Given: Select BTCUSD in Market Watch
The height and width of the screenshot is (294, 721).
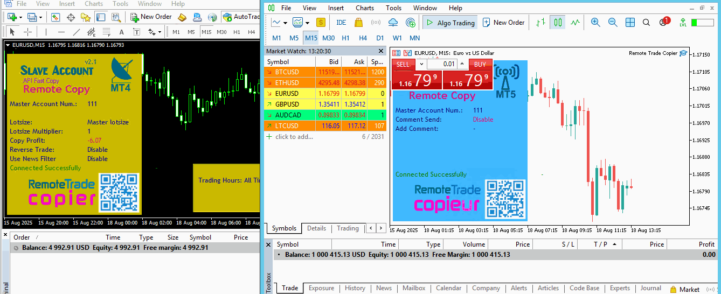Looking at the screenshot, I should [325, 72].
